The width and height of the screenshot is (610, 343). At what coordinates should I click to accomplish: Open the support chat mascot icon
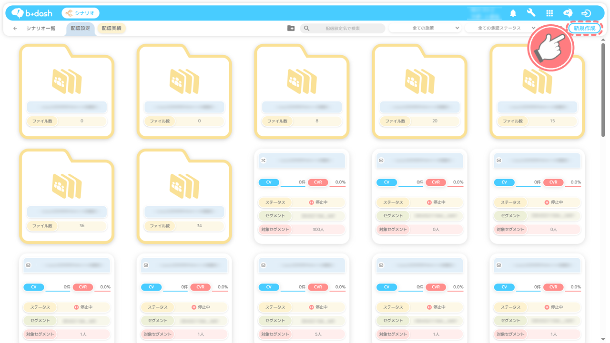(568, 13)
